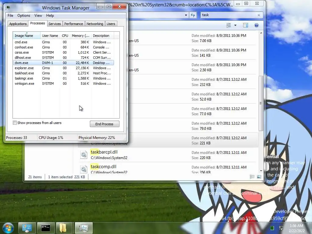The height and width of the screenshot is (234, 312).
Task: Click the taskcomp.dll file name
Action: [104, 167]
